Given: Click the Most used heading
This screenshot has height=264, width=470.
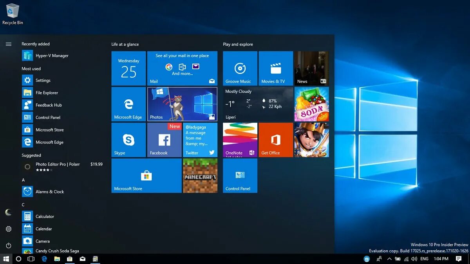Looking at the screenshot, I should (31, 69).
